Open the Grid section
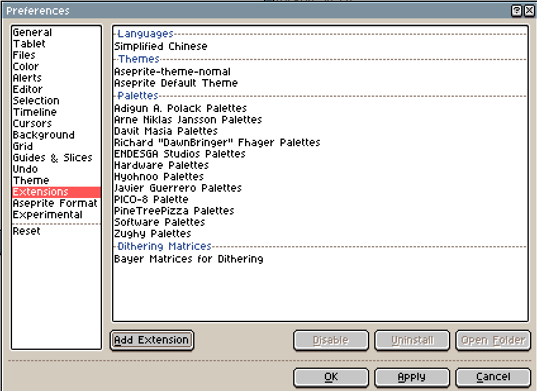 56,146
